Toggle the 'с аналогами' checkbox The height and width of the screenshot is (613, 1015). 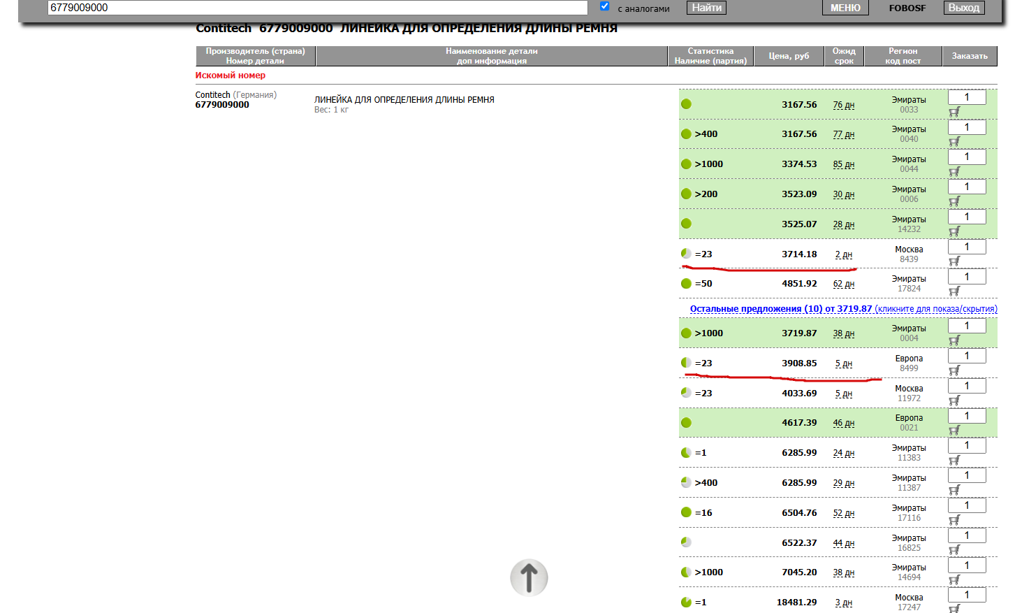tap(605, 6)
